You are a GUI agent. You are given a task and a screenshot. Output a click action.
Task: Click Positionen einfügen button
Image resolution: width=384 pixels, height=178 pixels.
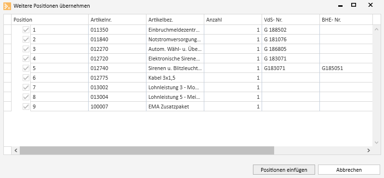pos(284,170)
